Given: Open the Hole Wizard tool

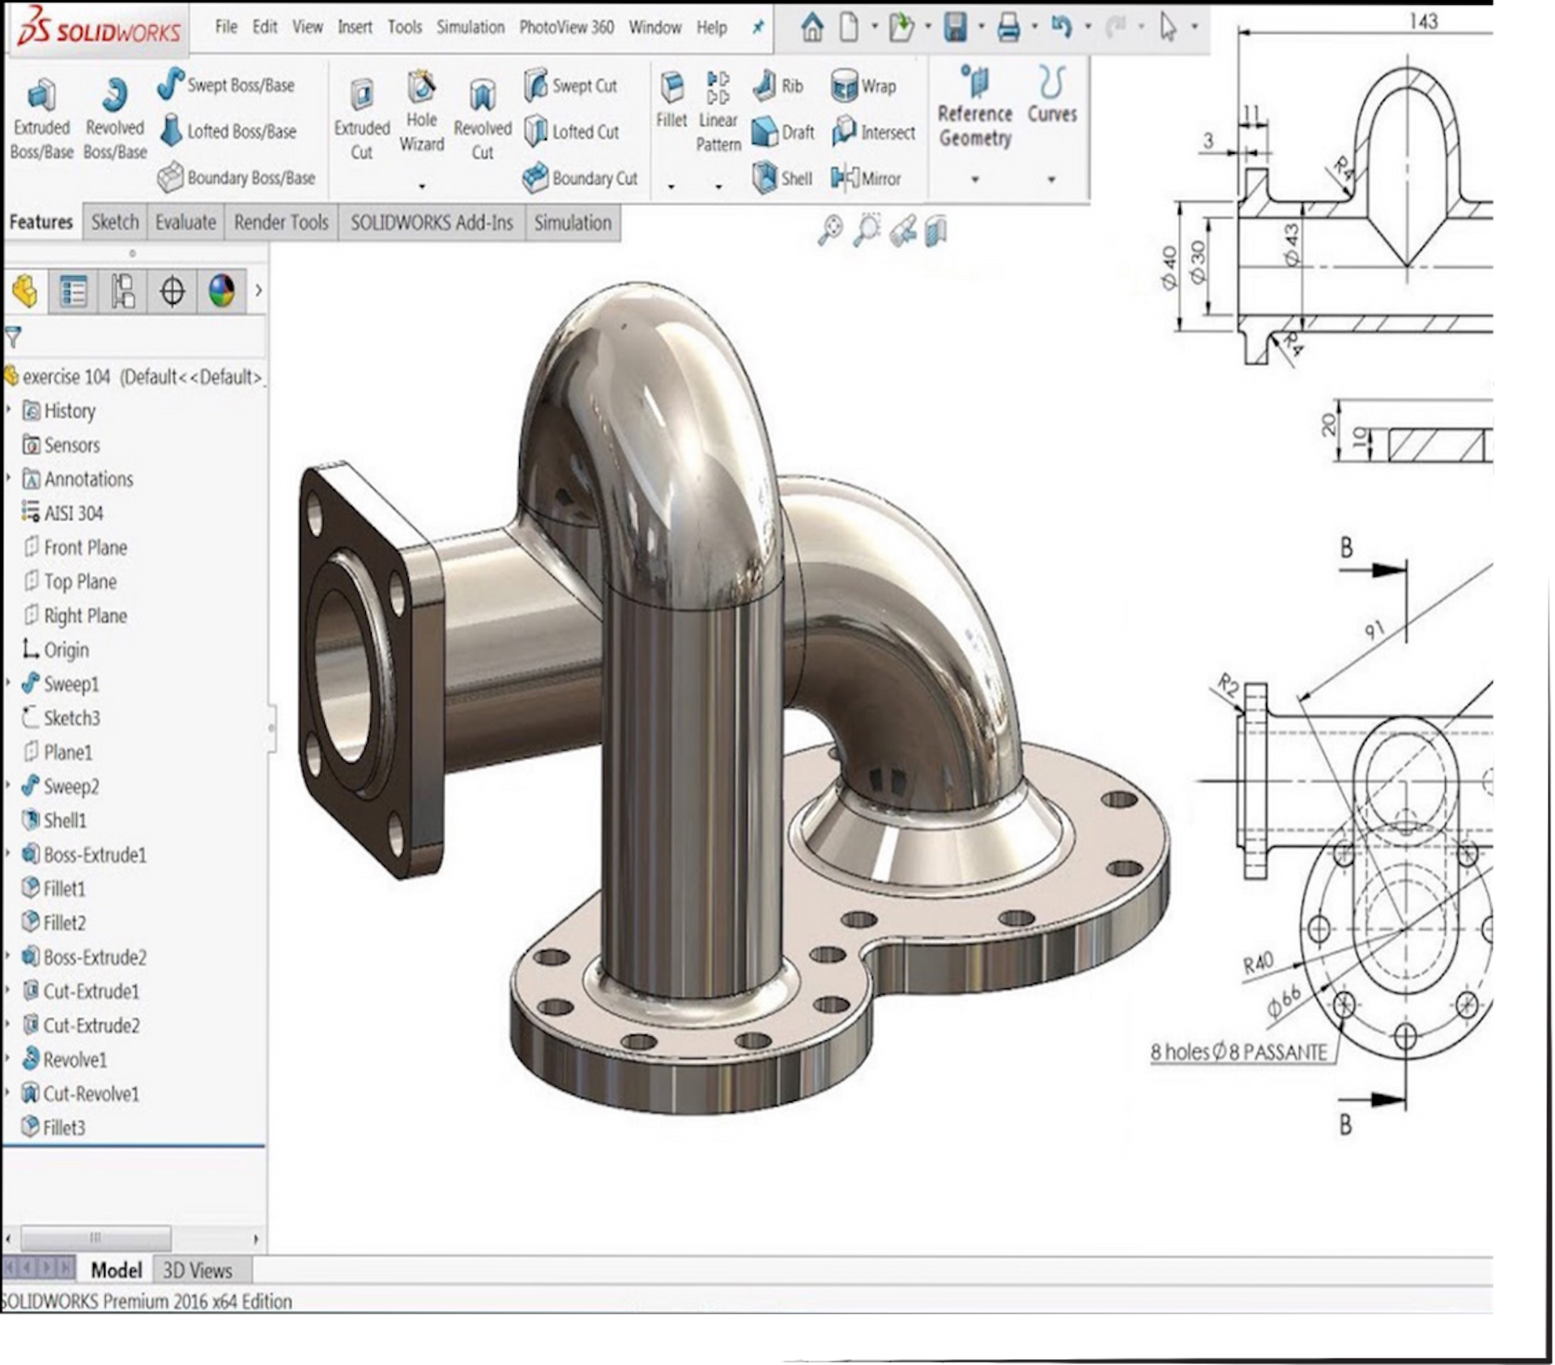Looking at the screenshot, I should coord(421,87).
